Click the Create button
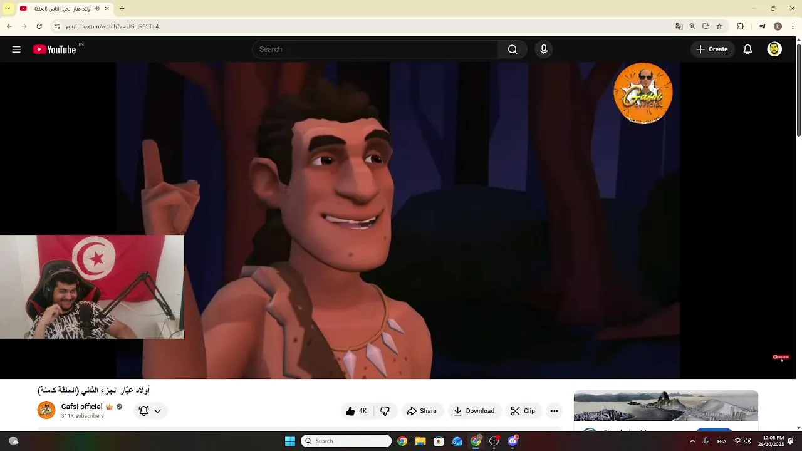 pos(712,49)
